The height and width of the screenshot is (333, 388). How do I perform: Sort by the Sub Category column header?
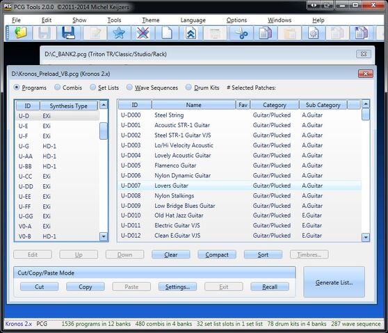point(323,105)
